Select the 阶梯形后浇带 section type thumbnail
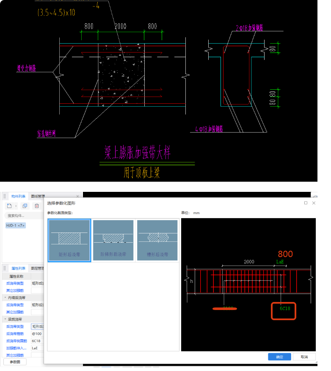 pos(113,241)
